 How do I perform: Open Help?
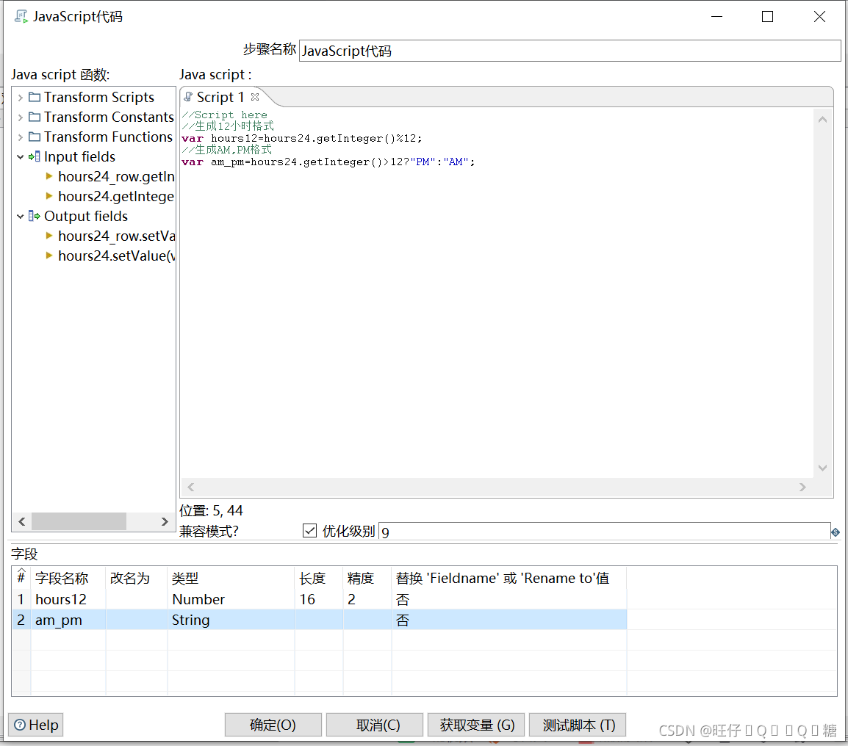point(36,725)
